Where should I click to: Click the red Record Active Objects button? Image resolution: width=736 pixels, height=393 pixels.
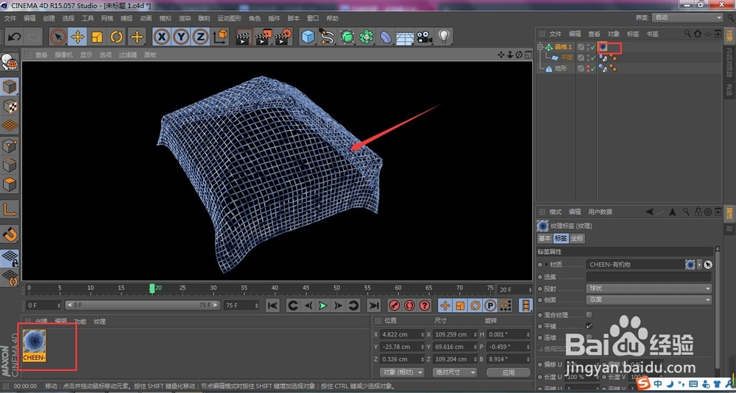(x=394, y=306)
